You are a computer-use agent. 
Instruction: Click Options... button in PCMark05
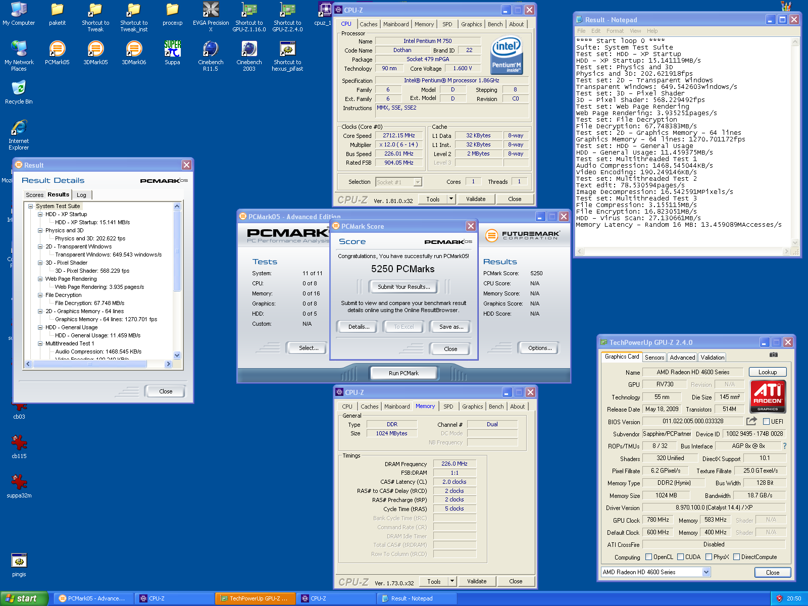[540, 348]
